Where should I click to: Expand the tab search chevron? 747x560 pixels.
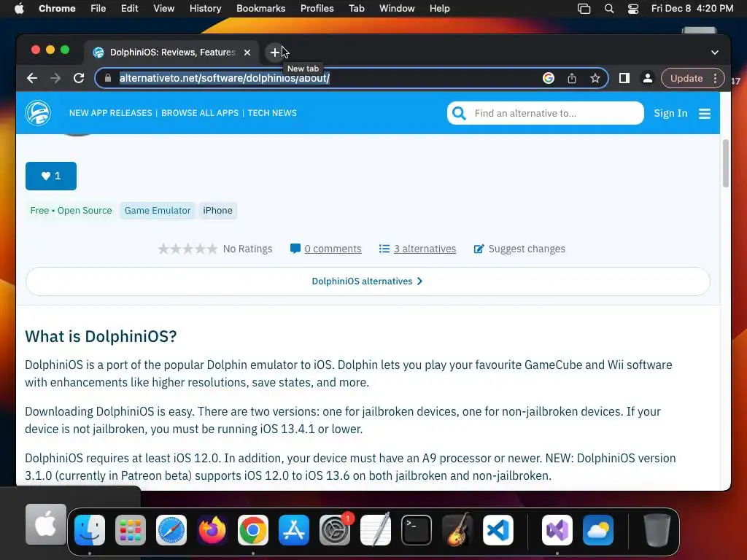pyautogui.click(x=715, y=52)
